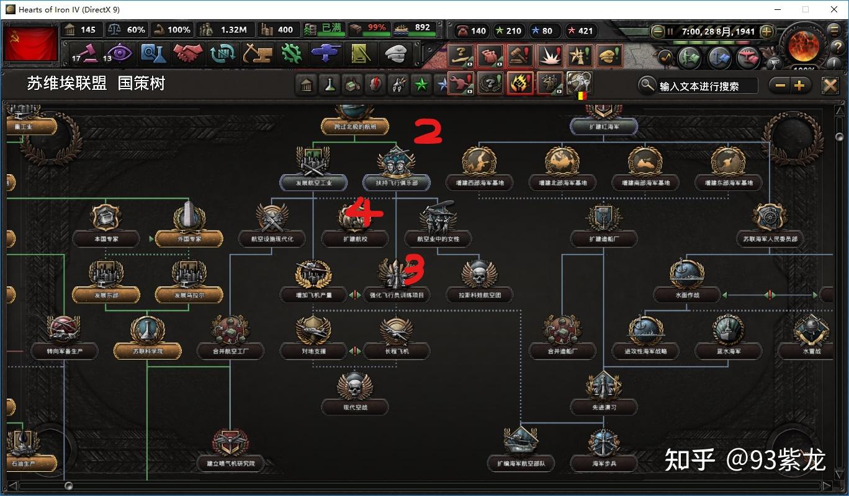The width and height of the screenshot is (849, 496).
Task: Select the 苏联科学院 focus
Action: [147, 338]
